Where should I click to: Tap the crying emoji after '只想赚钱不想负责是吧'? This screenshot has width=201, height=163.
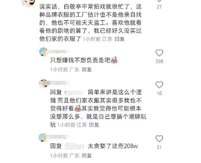tap(114, 60)
